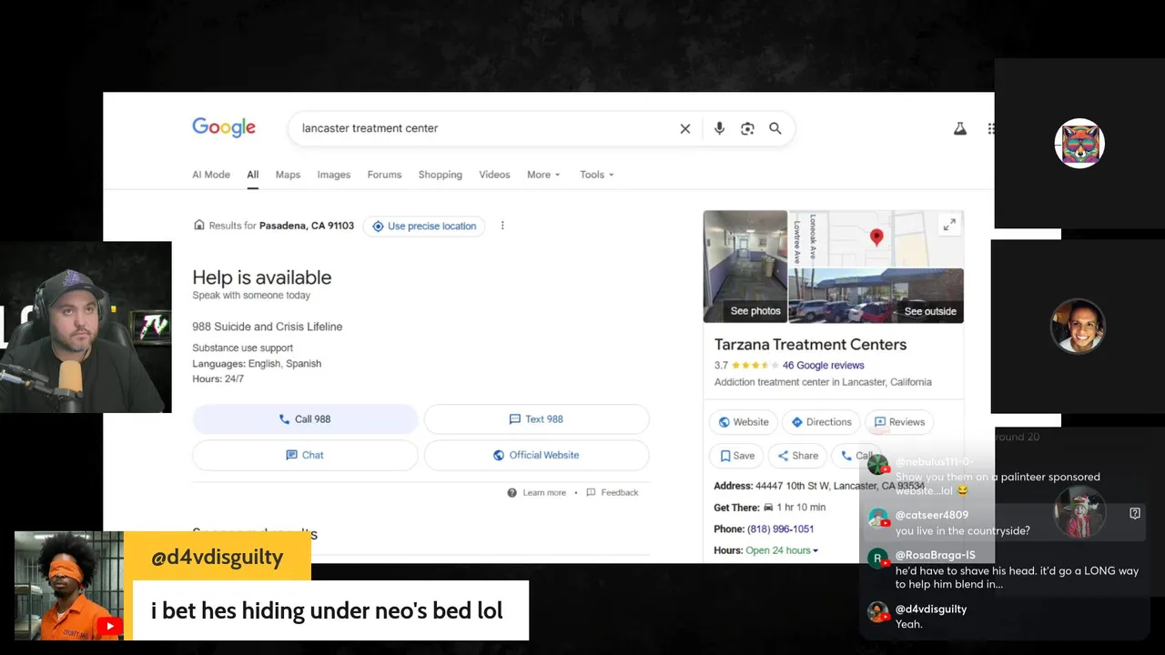
Task: Click the Feedback link
Action: (613, 492)
